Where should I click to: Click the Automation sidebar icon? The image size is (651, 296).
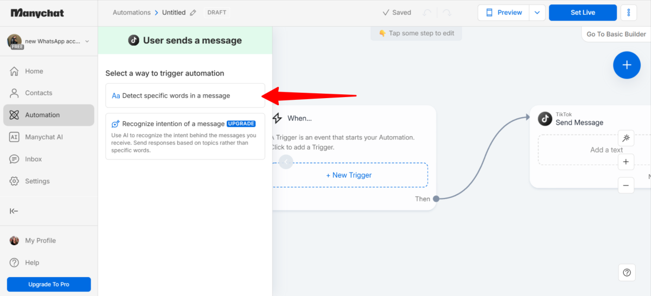15,115
